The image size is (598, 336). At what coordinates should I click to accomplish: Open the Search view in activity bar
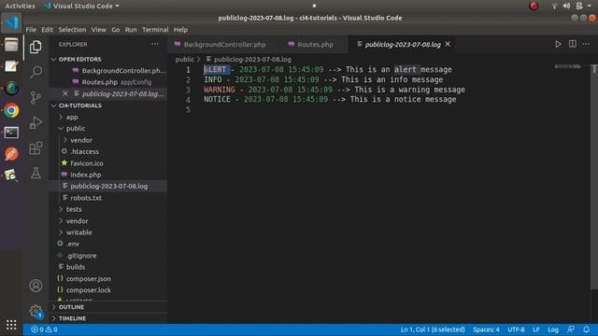(36, 72)
